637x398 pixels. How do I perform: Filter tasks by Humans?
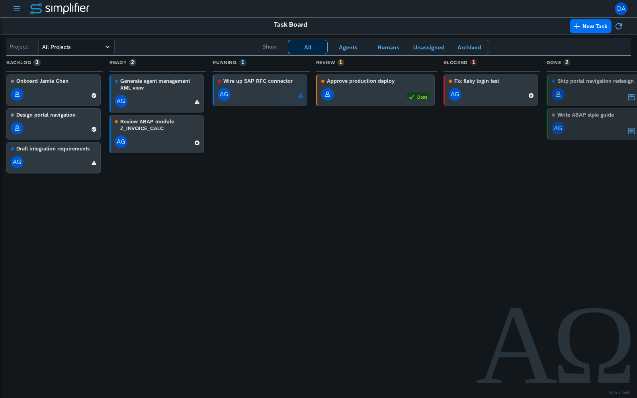(388, 47)
